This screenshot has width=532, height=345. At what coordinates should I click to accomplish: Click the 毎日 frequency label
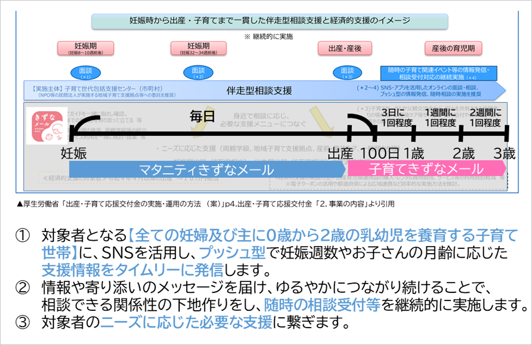click(x=203, y=116)
